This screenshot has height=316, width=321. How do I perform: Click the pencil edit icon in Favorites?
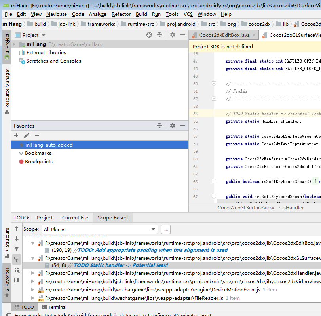coord(27,135)
